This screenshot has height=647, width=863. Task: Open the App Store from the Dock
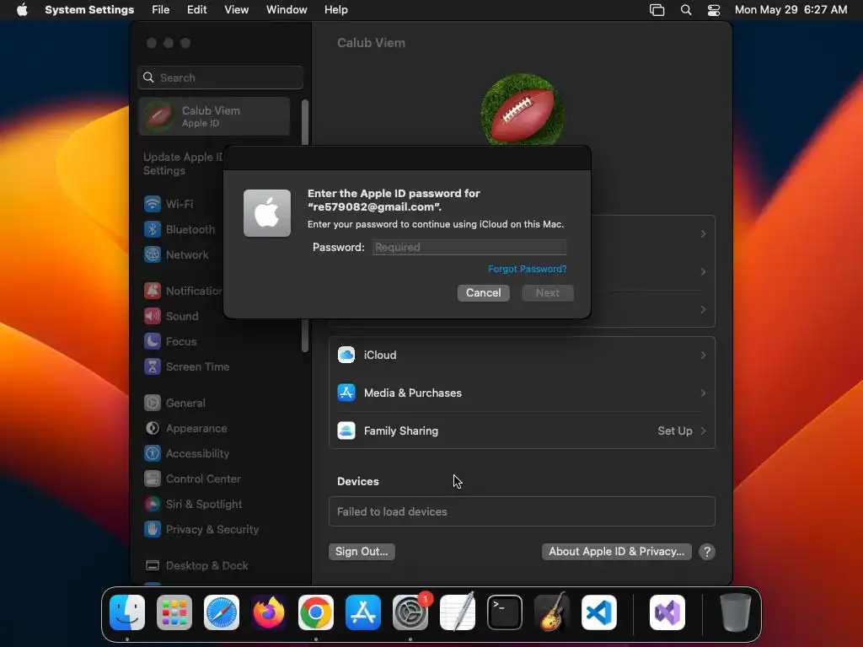pos(363,612)
